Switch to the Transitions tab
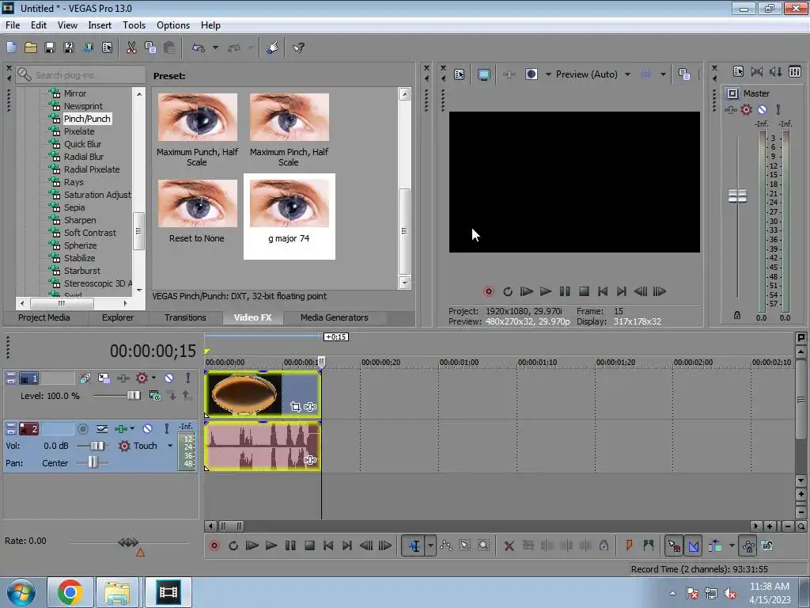The height and width of the screenshot is (608, 810). point(185,317)
